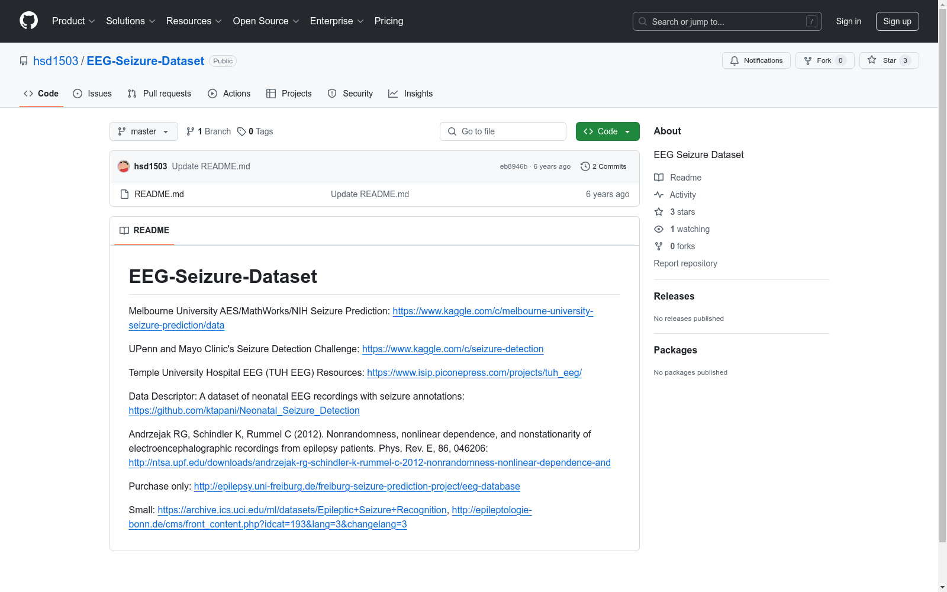947x592 pixels.
Task: Click Report repository
Action: 685,263
